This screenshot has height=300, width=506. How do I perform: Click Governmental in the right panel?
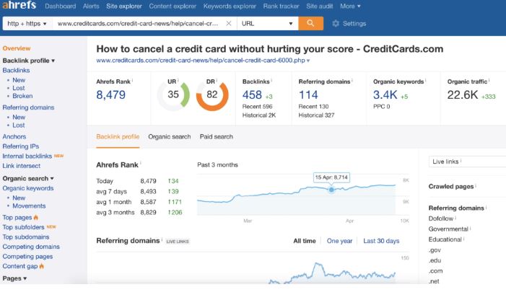tap(448, 229)
